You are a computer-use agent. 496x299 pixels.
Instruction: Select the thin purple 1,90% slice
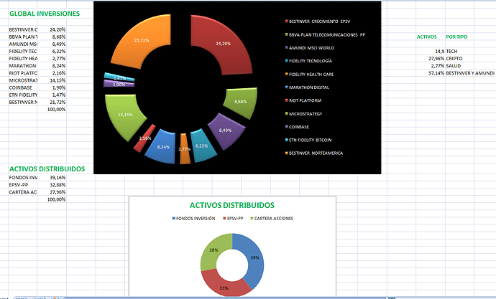119,84
